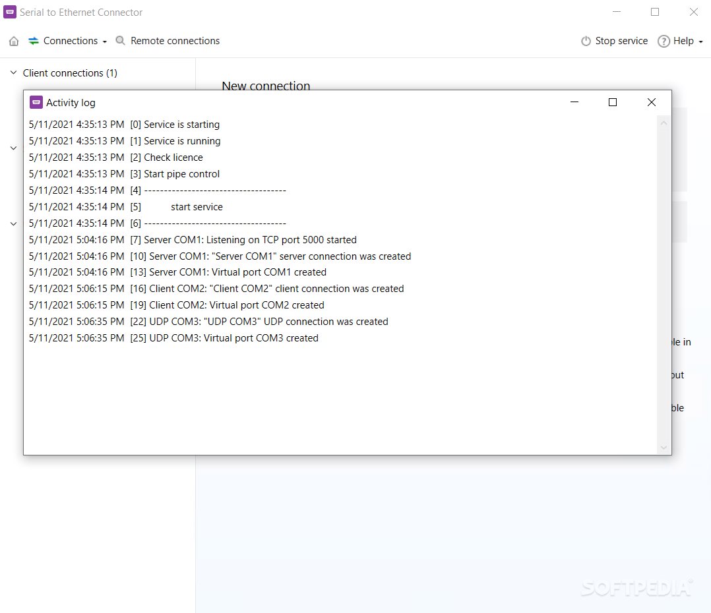Toggle second connections group chevron in sidebar
The width and height of the screenshot is (711, 613).
pos(14,148)
